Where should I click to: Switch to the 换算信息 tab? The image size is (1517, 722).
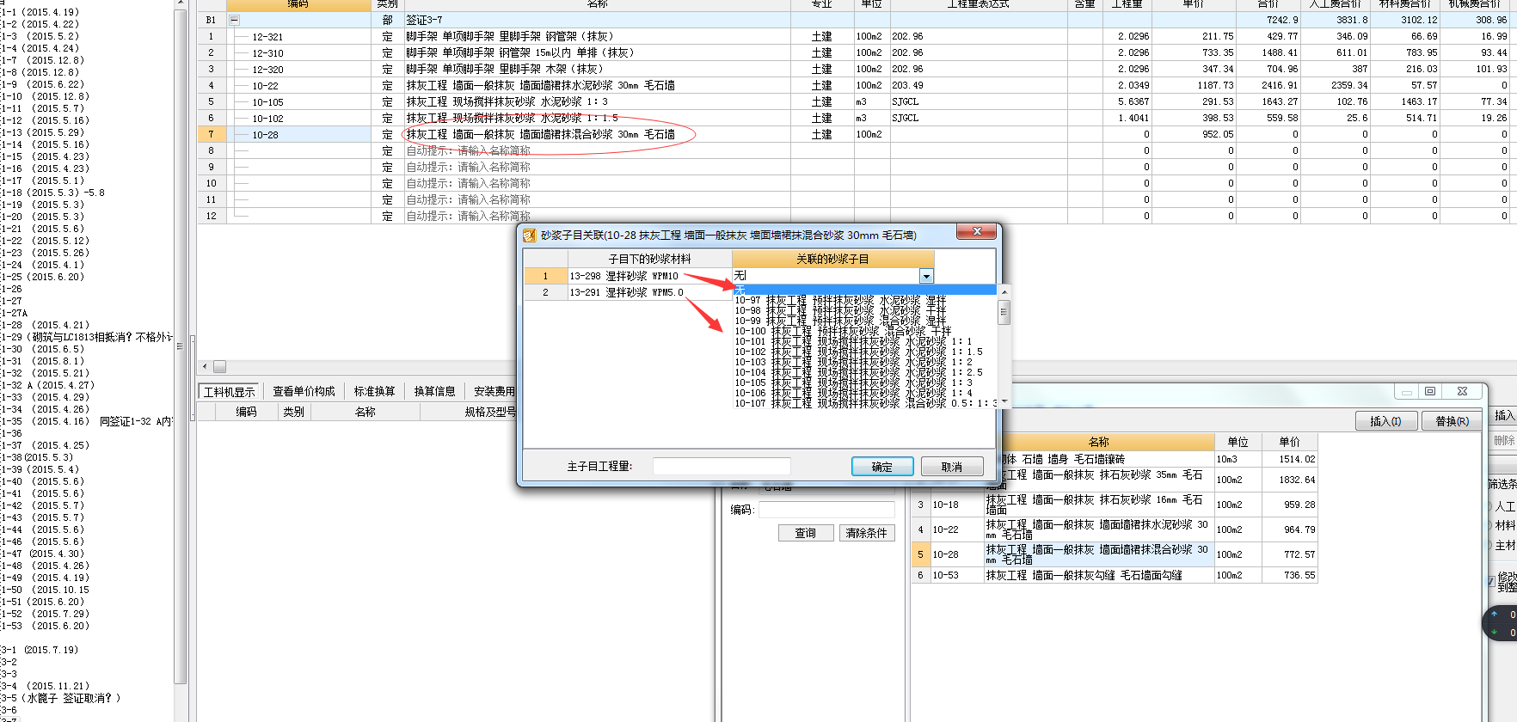(x=434, y=391)
